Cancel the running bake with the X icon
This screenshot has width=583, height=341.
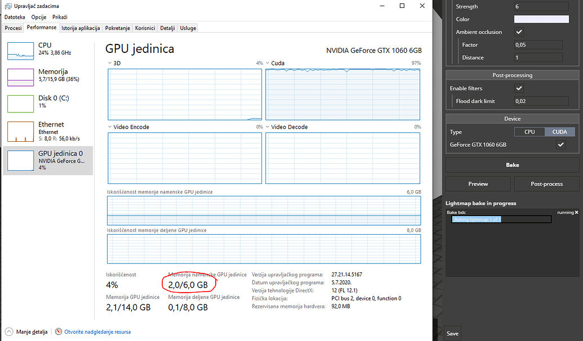pos(576,213)
